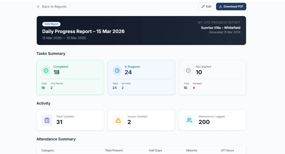Click the green checkmark icon in the Completed card
The width and height of the screenshot is (285, 154).
click(x=46, y=70)
